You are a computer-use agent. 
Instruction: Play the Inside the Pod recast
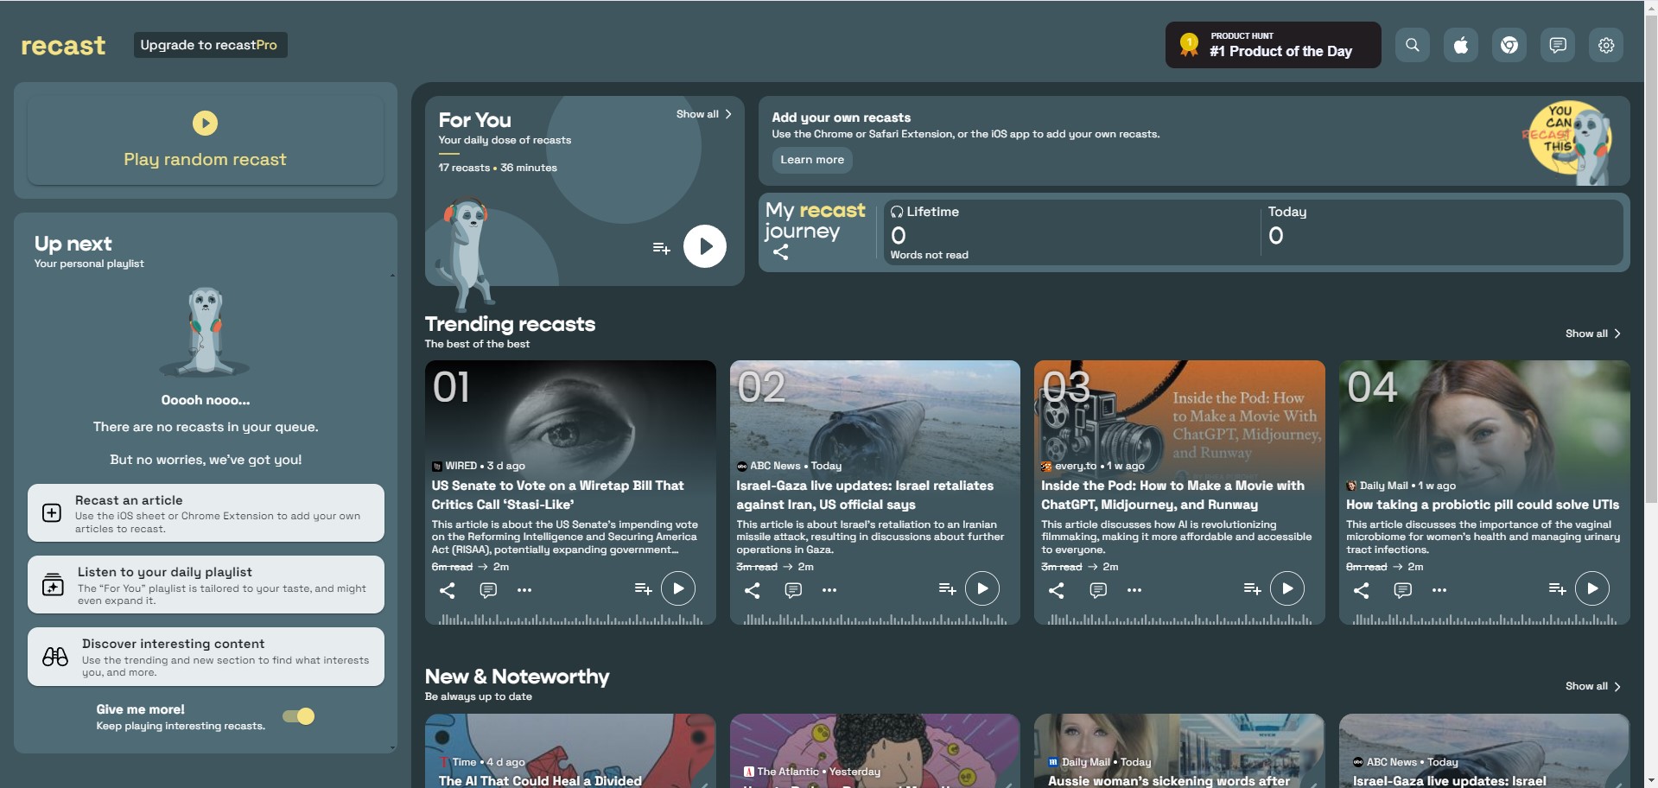click(1287, 589)
